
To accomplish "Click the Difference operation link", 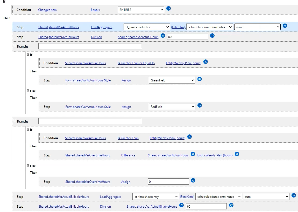I will coord(128,155).
